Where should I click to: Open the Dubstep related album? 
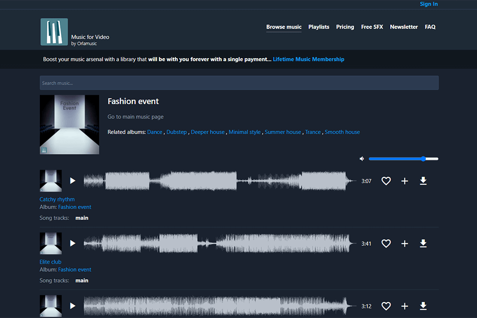(177, 132)
